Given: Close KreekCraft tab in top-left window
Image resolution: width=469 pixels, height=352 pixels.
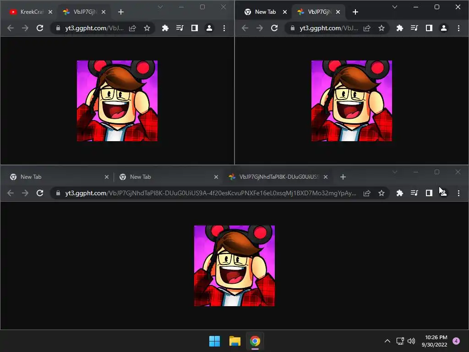Looking at the screenshot, I should [50, 12].
